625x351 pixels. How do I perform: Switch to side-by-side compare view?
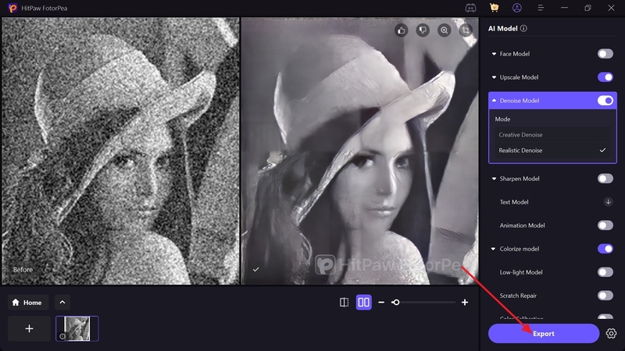pos(363,303)
